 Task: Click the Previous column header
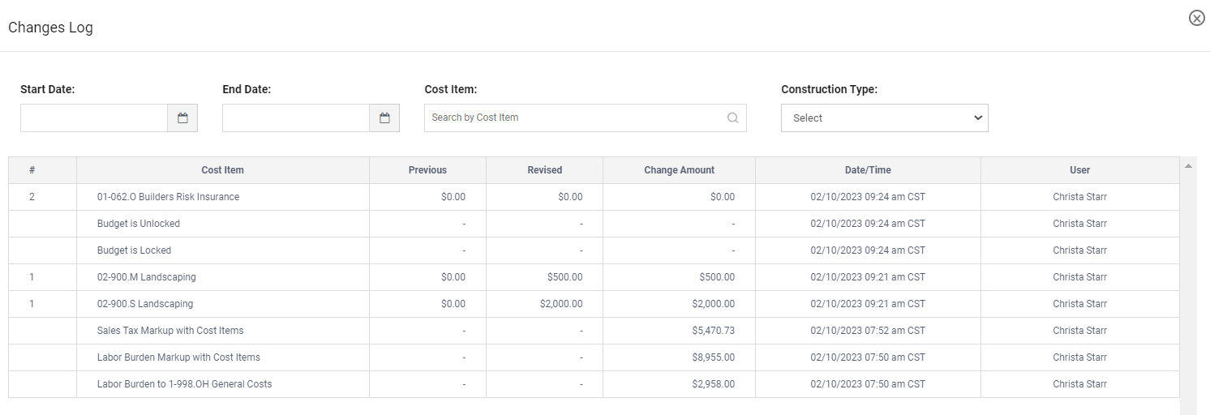click(427, 170)
